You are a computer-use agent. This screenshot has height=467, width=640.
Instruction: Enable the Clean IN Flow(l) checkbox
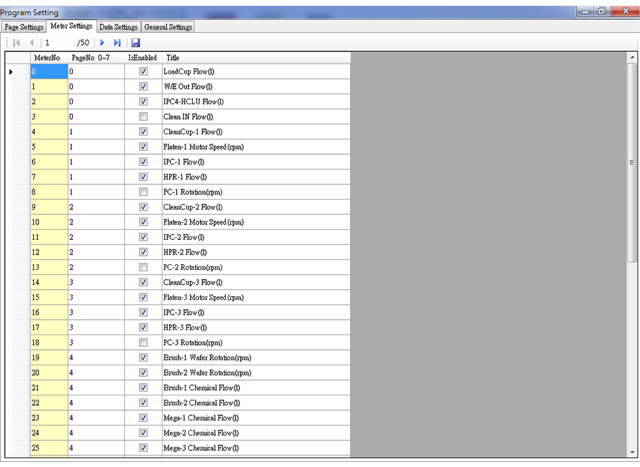(x=143, y=116)
